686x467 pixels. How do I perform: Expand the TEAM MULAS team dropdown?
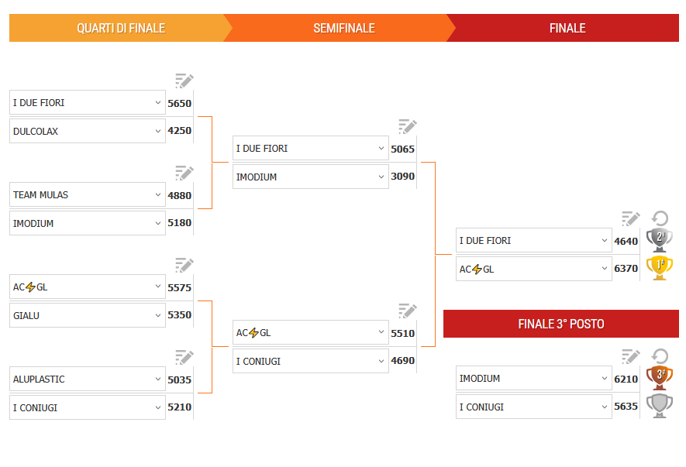tap(87, 194)
